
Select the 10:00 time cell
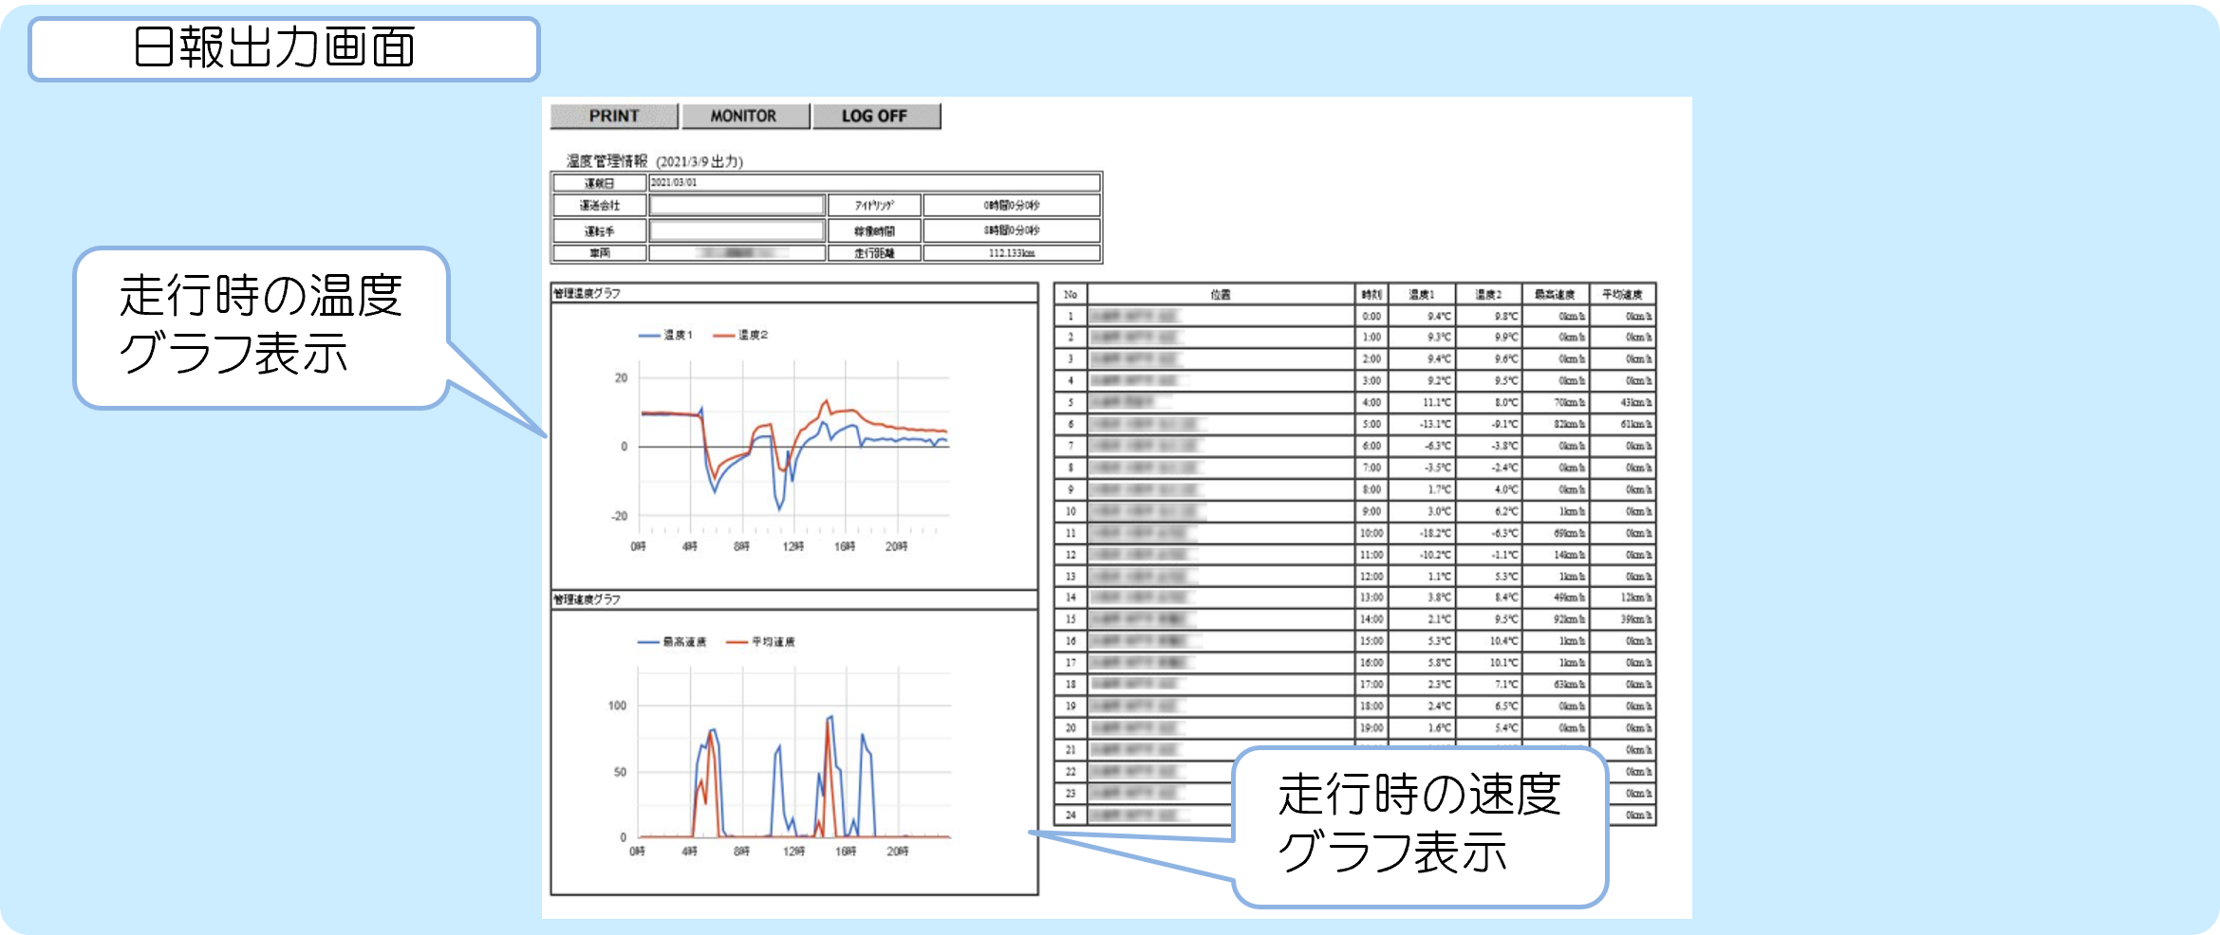click(x=1371, y=533)
